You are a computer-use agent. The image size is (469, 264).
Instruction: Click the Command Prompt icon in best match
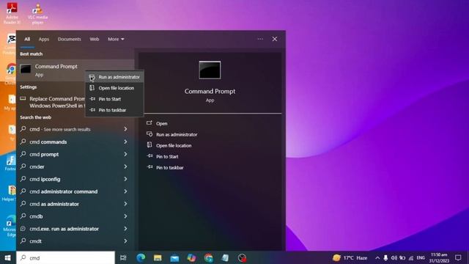pos(26,69)
